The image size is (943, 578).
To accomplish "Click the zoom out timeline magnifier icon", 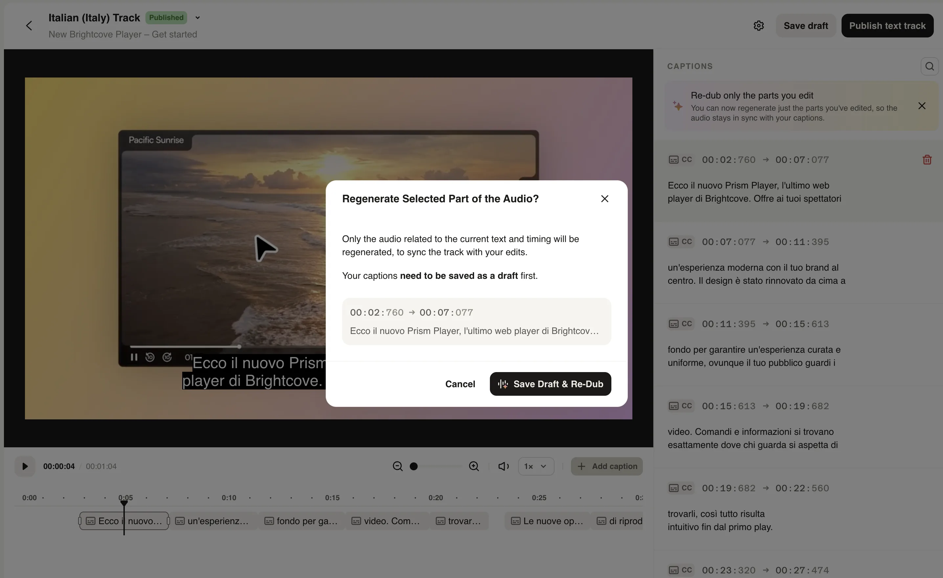I will (x=398, y=466).
